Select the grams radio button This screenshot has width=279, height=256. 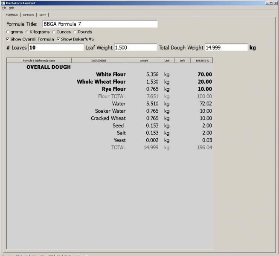pos(8,32)
